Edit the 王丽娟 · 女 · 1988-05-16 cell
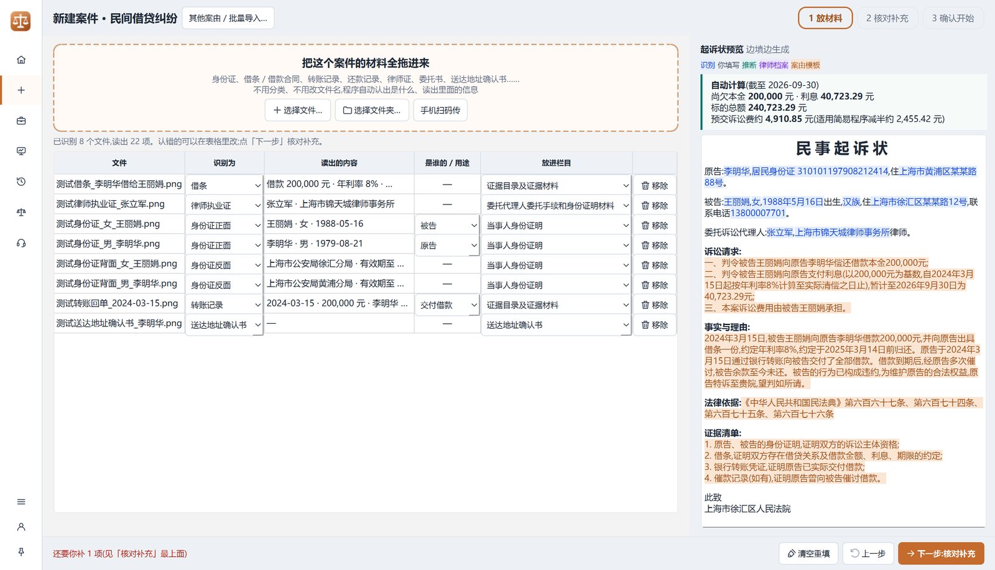 point(339,224)
